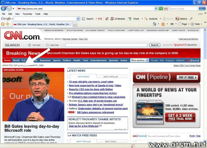Click TRY IT FREE on Pipeline banner
The height and width of the screenshot is (148, 207).
(x=187, y=77)
